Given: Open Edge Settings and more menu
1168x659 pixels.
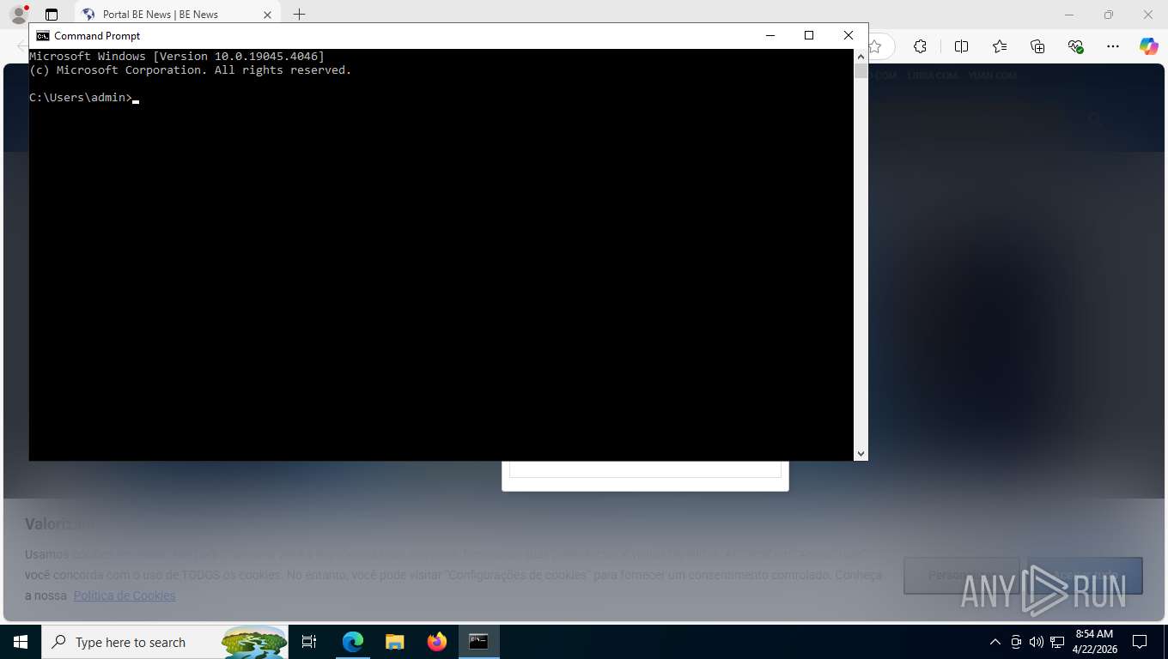Looking at the screenshot, I should tap(1113, 46).
